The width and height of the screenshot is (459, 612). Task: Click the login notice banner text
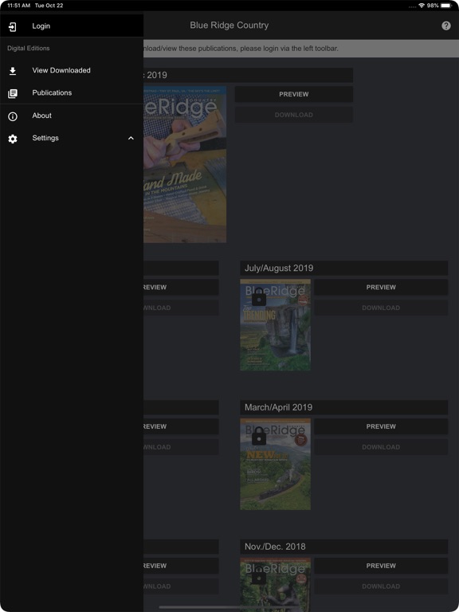241,49
